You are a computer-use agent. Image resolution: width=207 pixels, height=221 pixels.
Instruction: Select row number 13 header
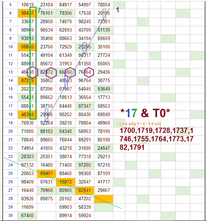coord(11,72)
